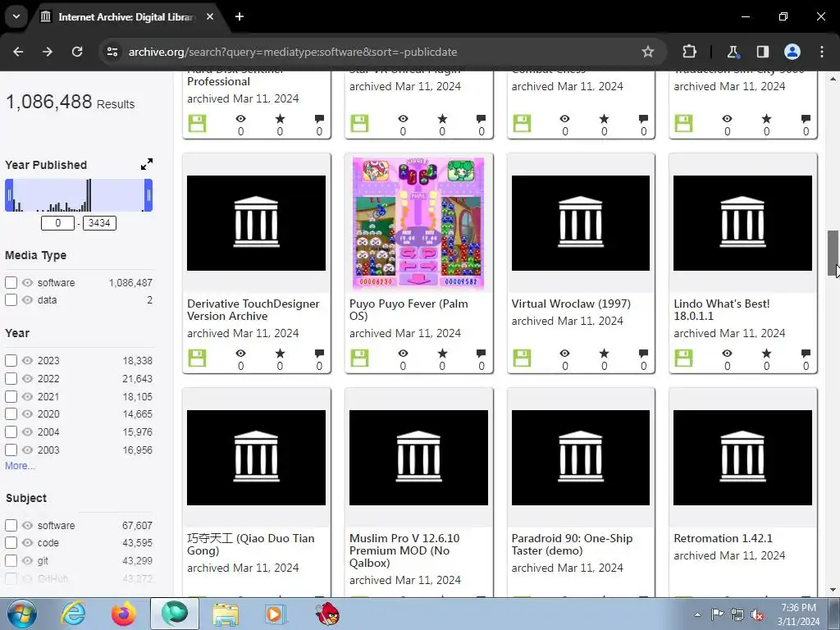Reload the archive.org page
The image size is (840, 630).
[x=77, y=52]
